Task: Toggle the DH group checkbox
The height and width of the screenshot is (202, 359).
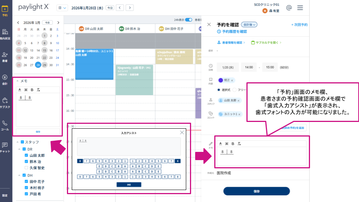Action: (x=24, y=175)
